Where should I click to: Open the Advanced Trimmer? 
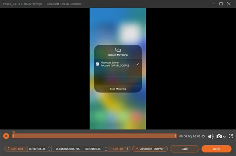pyautogui.click(x=150, y=149)
